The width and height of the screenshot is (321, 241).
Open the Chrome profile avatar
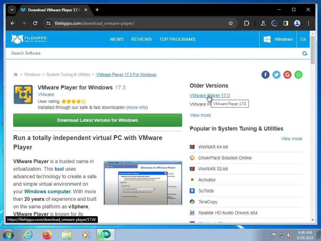[x=297, y=23]
